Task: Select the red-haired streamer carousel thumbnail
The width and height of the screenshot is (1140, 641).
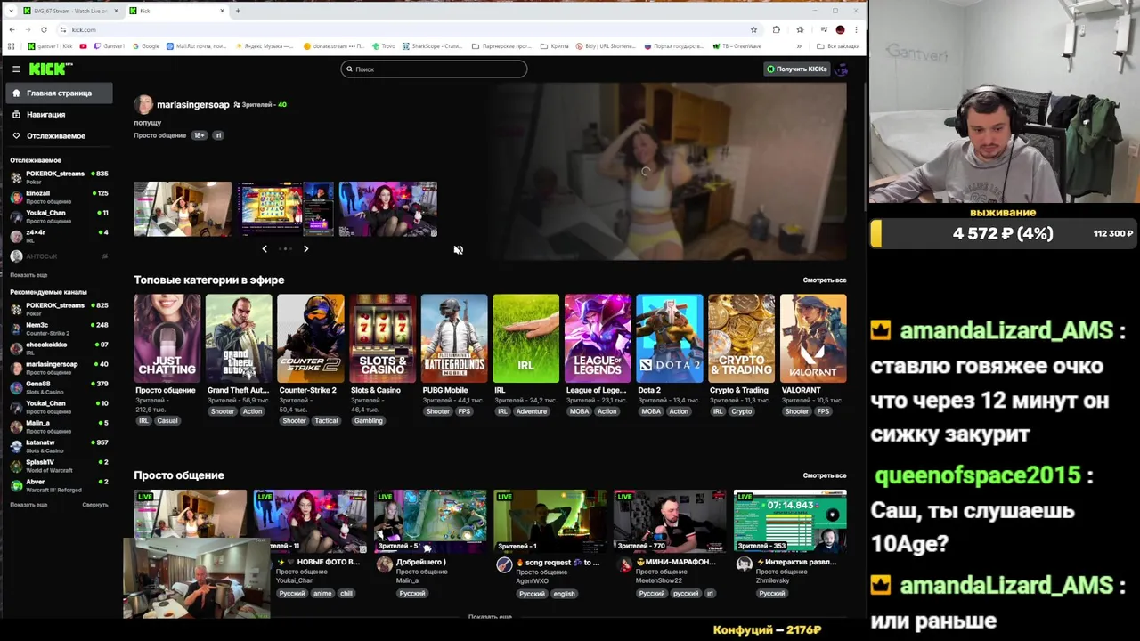Action: [387, 209]
